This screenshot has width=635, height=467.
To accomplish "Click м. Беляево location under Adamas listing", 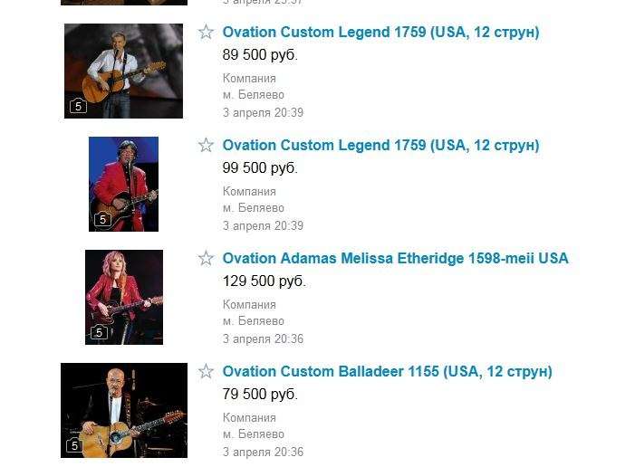I will point(254,321).
